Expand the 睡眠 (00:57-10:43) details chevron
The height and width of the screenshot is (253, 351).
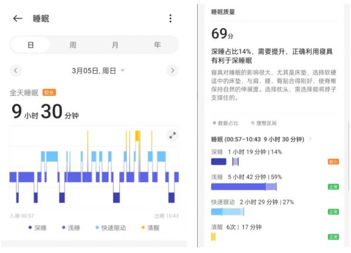click(x=310, y=139)
